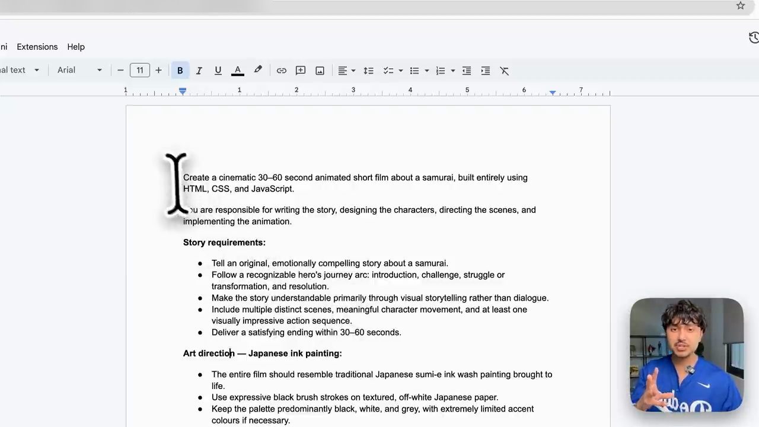Click the right indent marker on ruler
Image resolution: width=759 pixels, height=427 pixels.
click(553, 93)
